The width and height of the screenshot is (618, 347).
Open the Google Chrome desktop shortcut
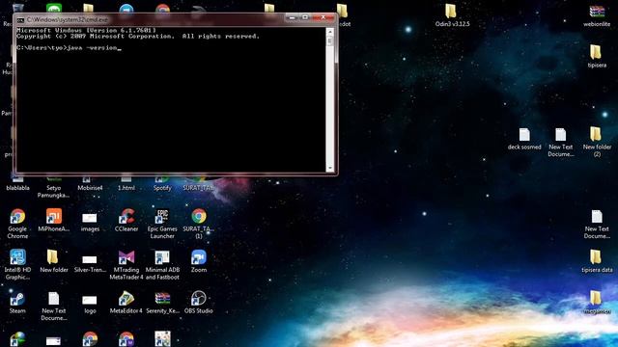(x=17, y=224)
